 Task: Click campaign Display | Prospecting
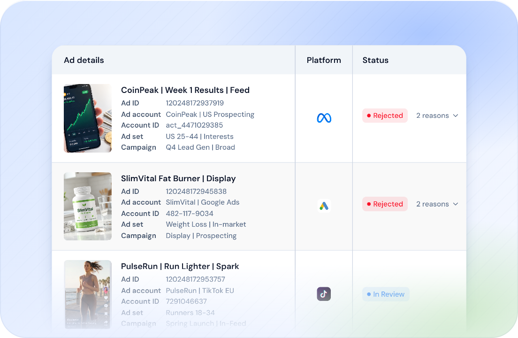(201, 236)
